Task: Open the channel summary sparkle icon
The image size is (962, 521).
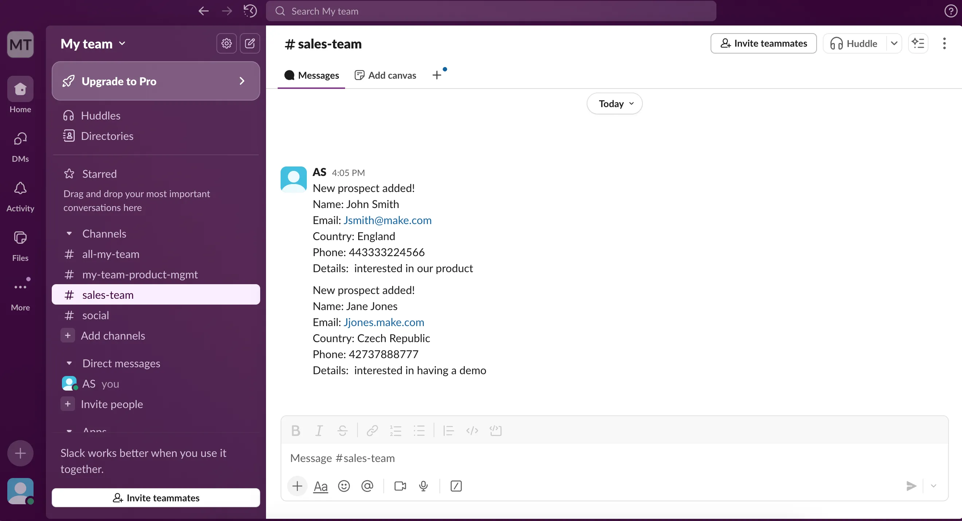Action: coord(918,43)
